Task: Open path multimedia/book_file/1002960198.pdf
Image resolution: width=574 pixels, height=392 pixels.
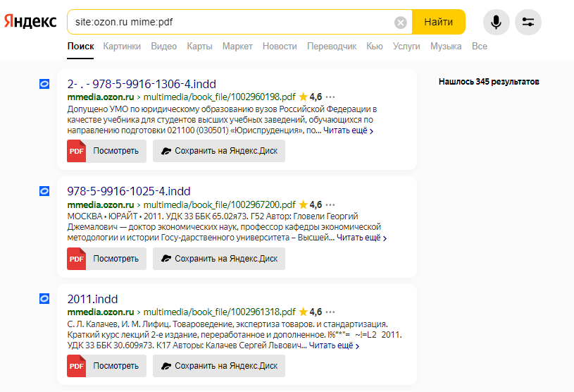Action: pos(219,97)
